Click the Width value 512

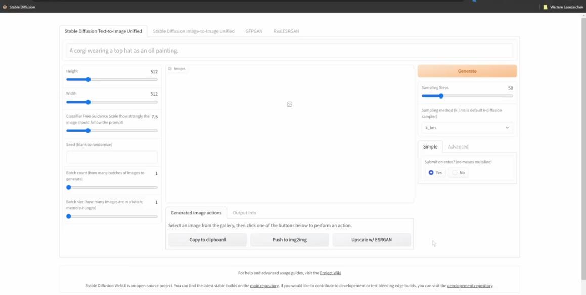154,94
